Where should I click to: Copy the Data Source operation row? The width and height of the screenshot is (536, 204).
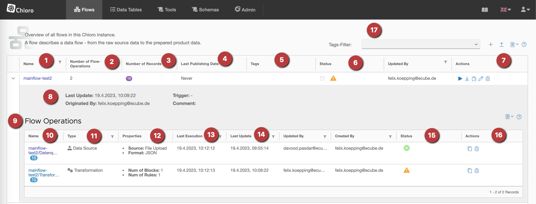coord(469,149)
